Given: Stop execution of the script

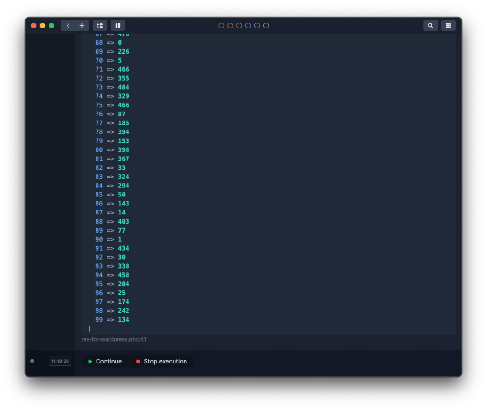Looking at the screenshot, I should coord(162,361).
